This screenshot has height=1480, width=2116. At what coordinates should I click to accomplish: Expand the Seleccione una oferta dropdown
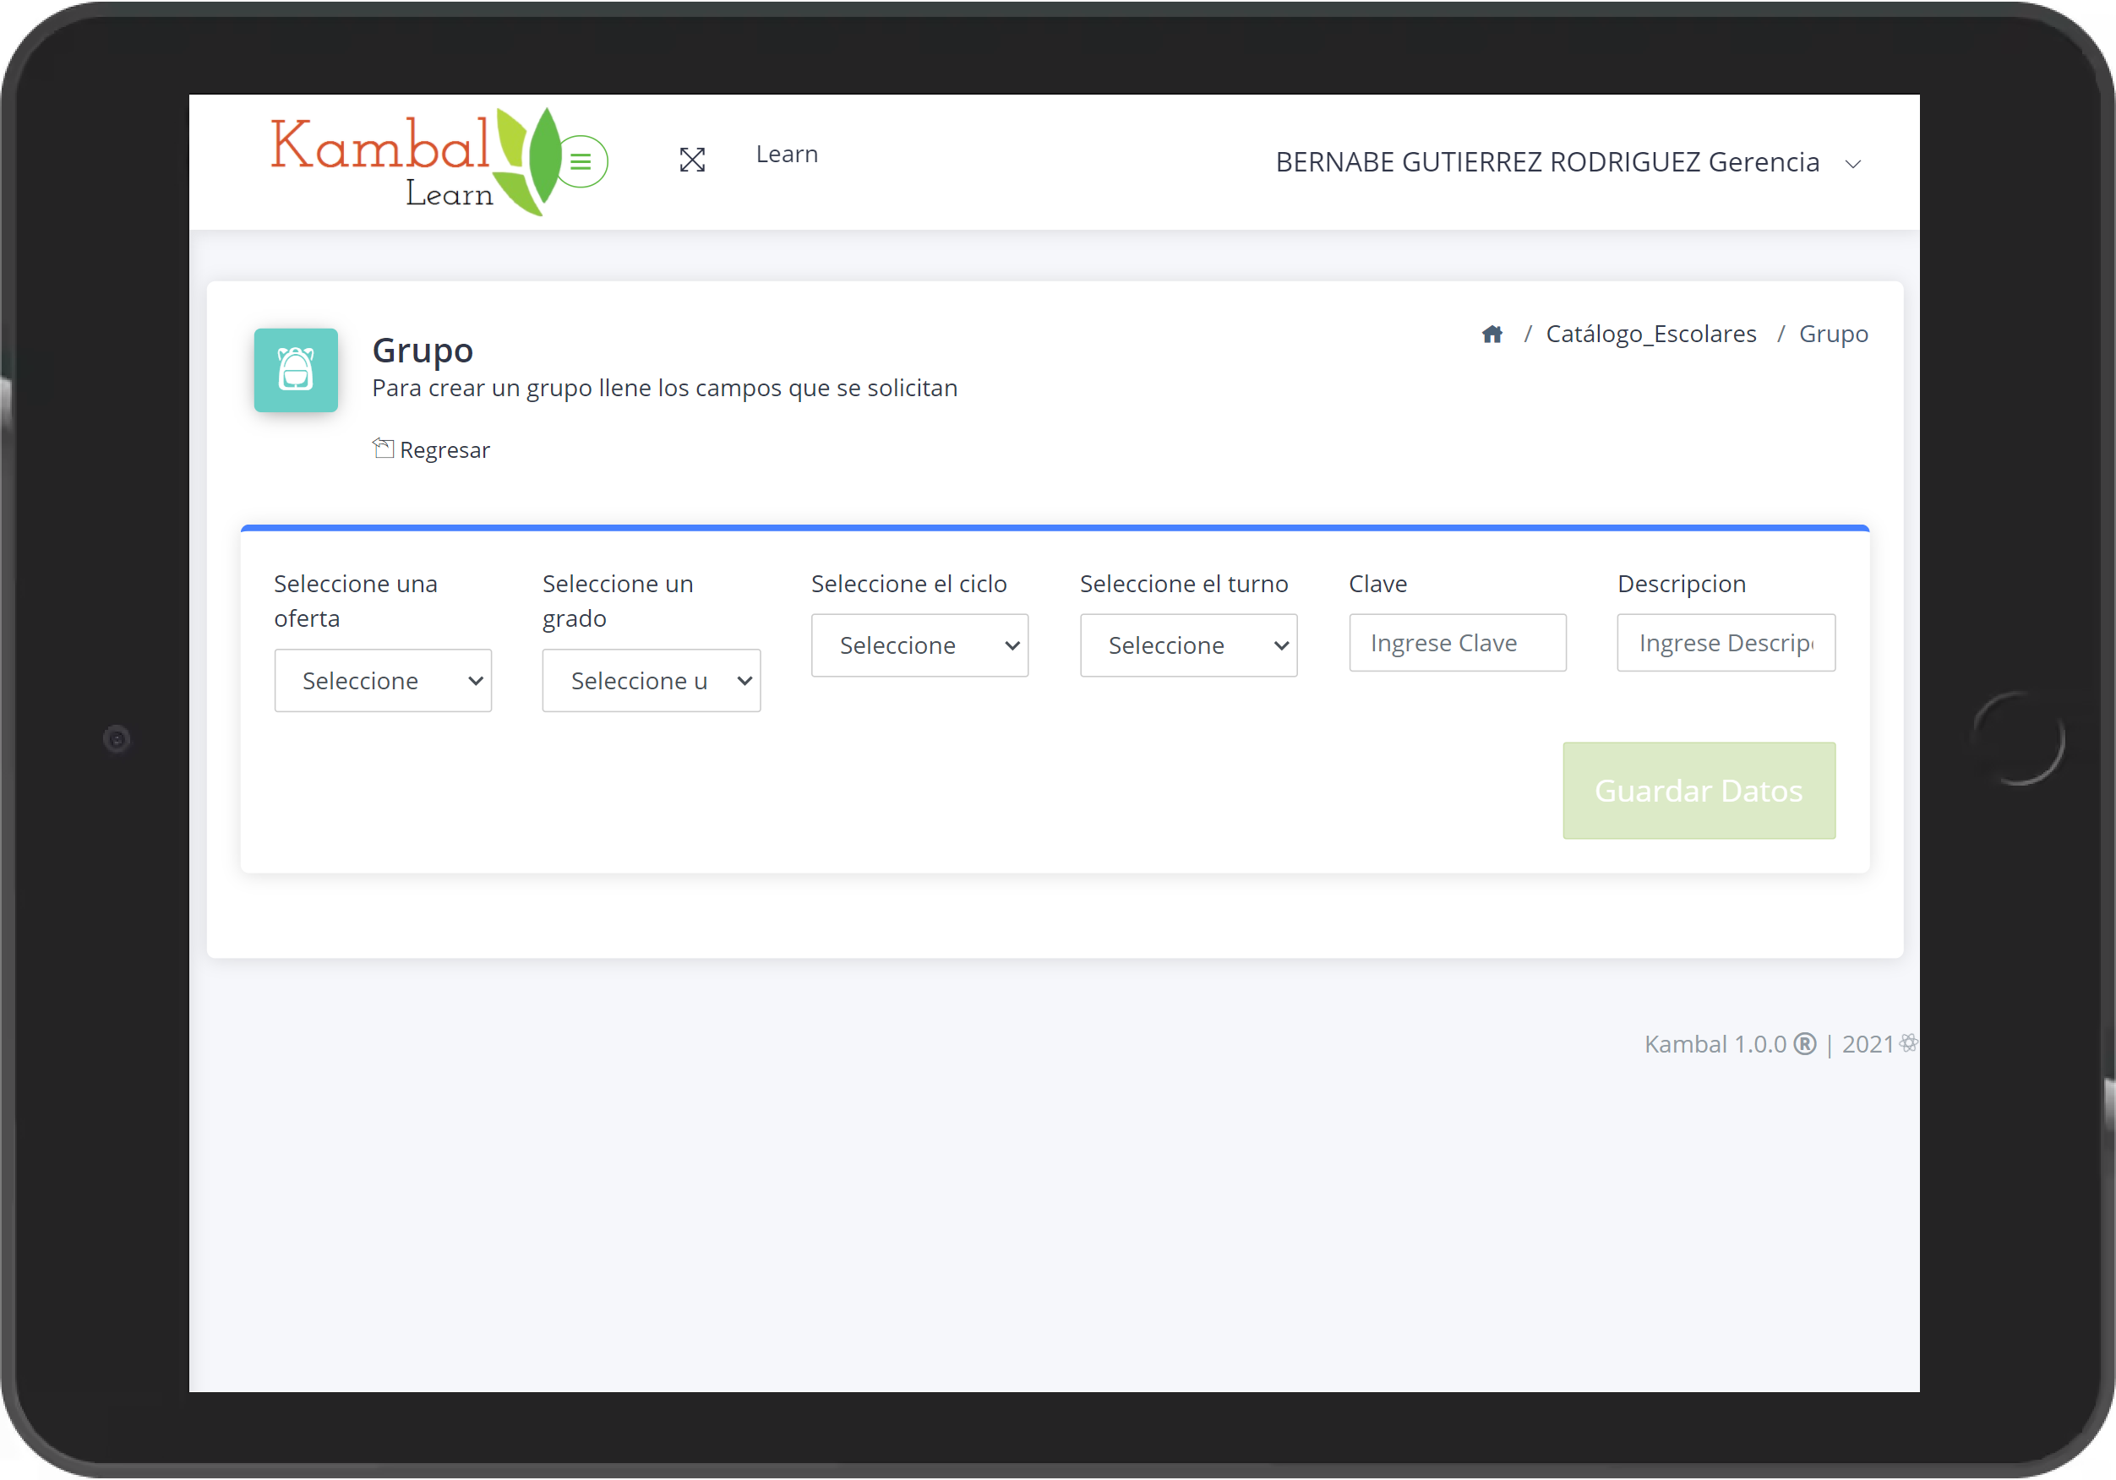[383, 680]
